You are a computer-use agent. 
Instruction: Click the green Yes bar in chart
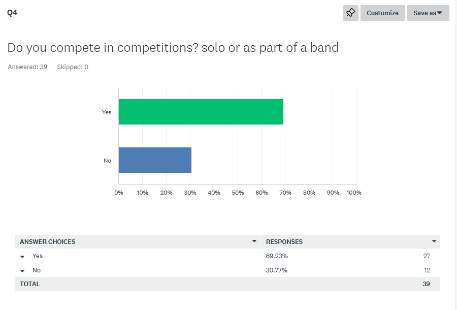[x=201, y=112]
